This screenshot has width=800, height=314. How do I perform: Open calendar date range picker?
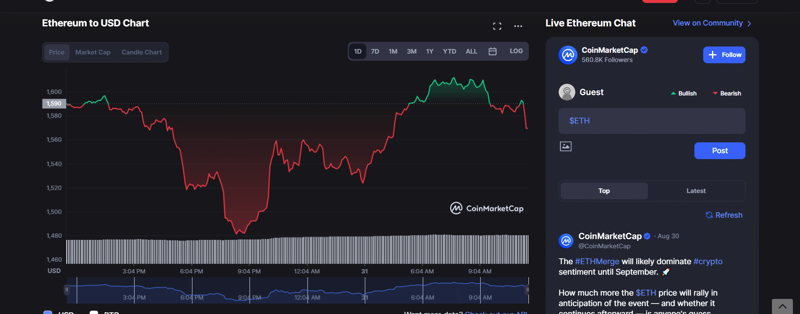tap(492, 51)
